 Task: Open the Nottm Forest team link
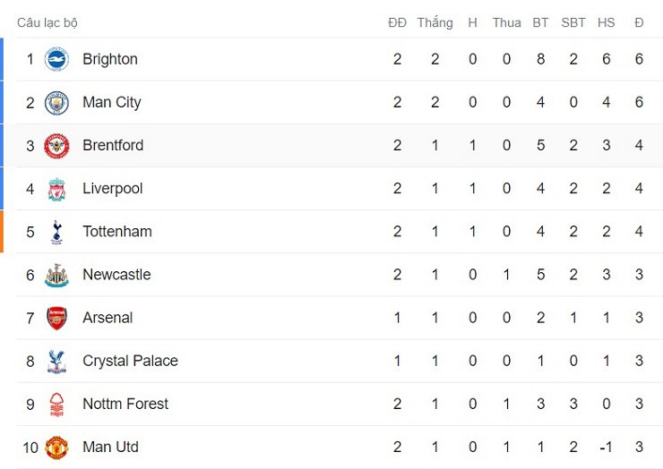(125, 404)
